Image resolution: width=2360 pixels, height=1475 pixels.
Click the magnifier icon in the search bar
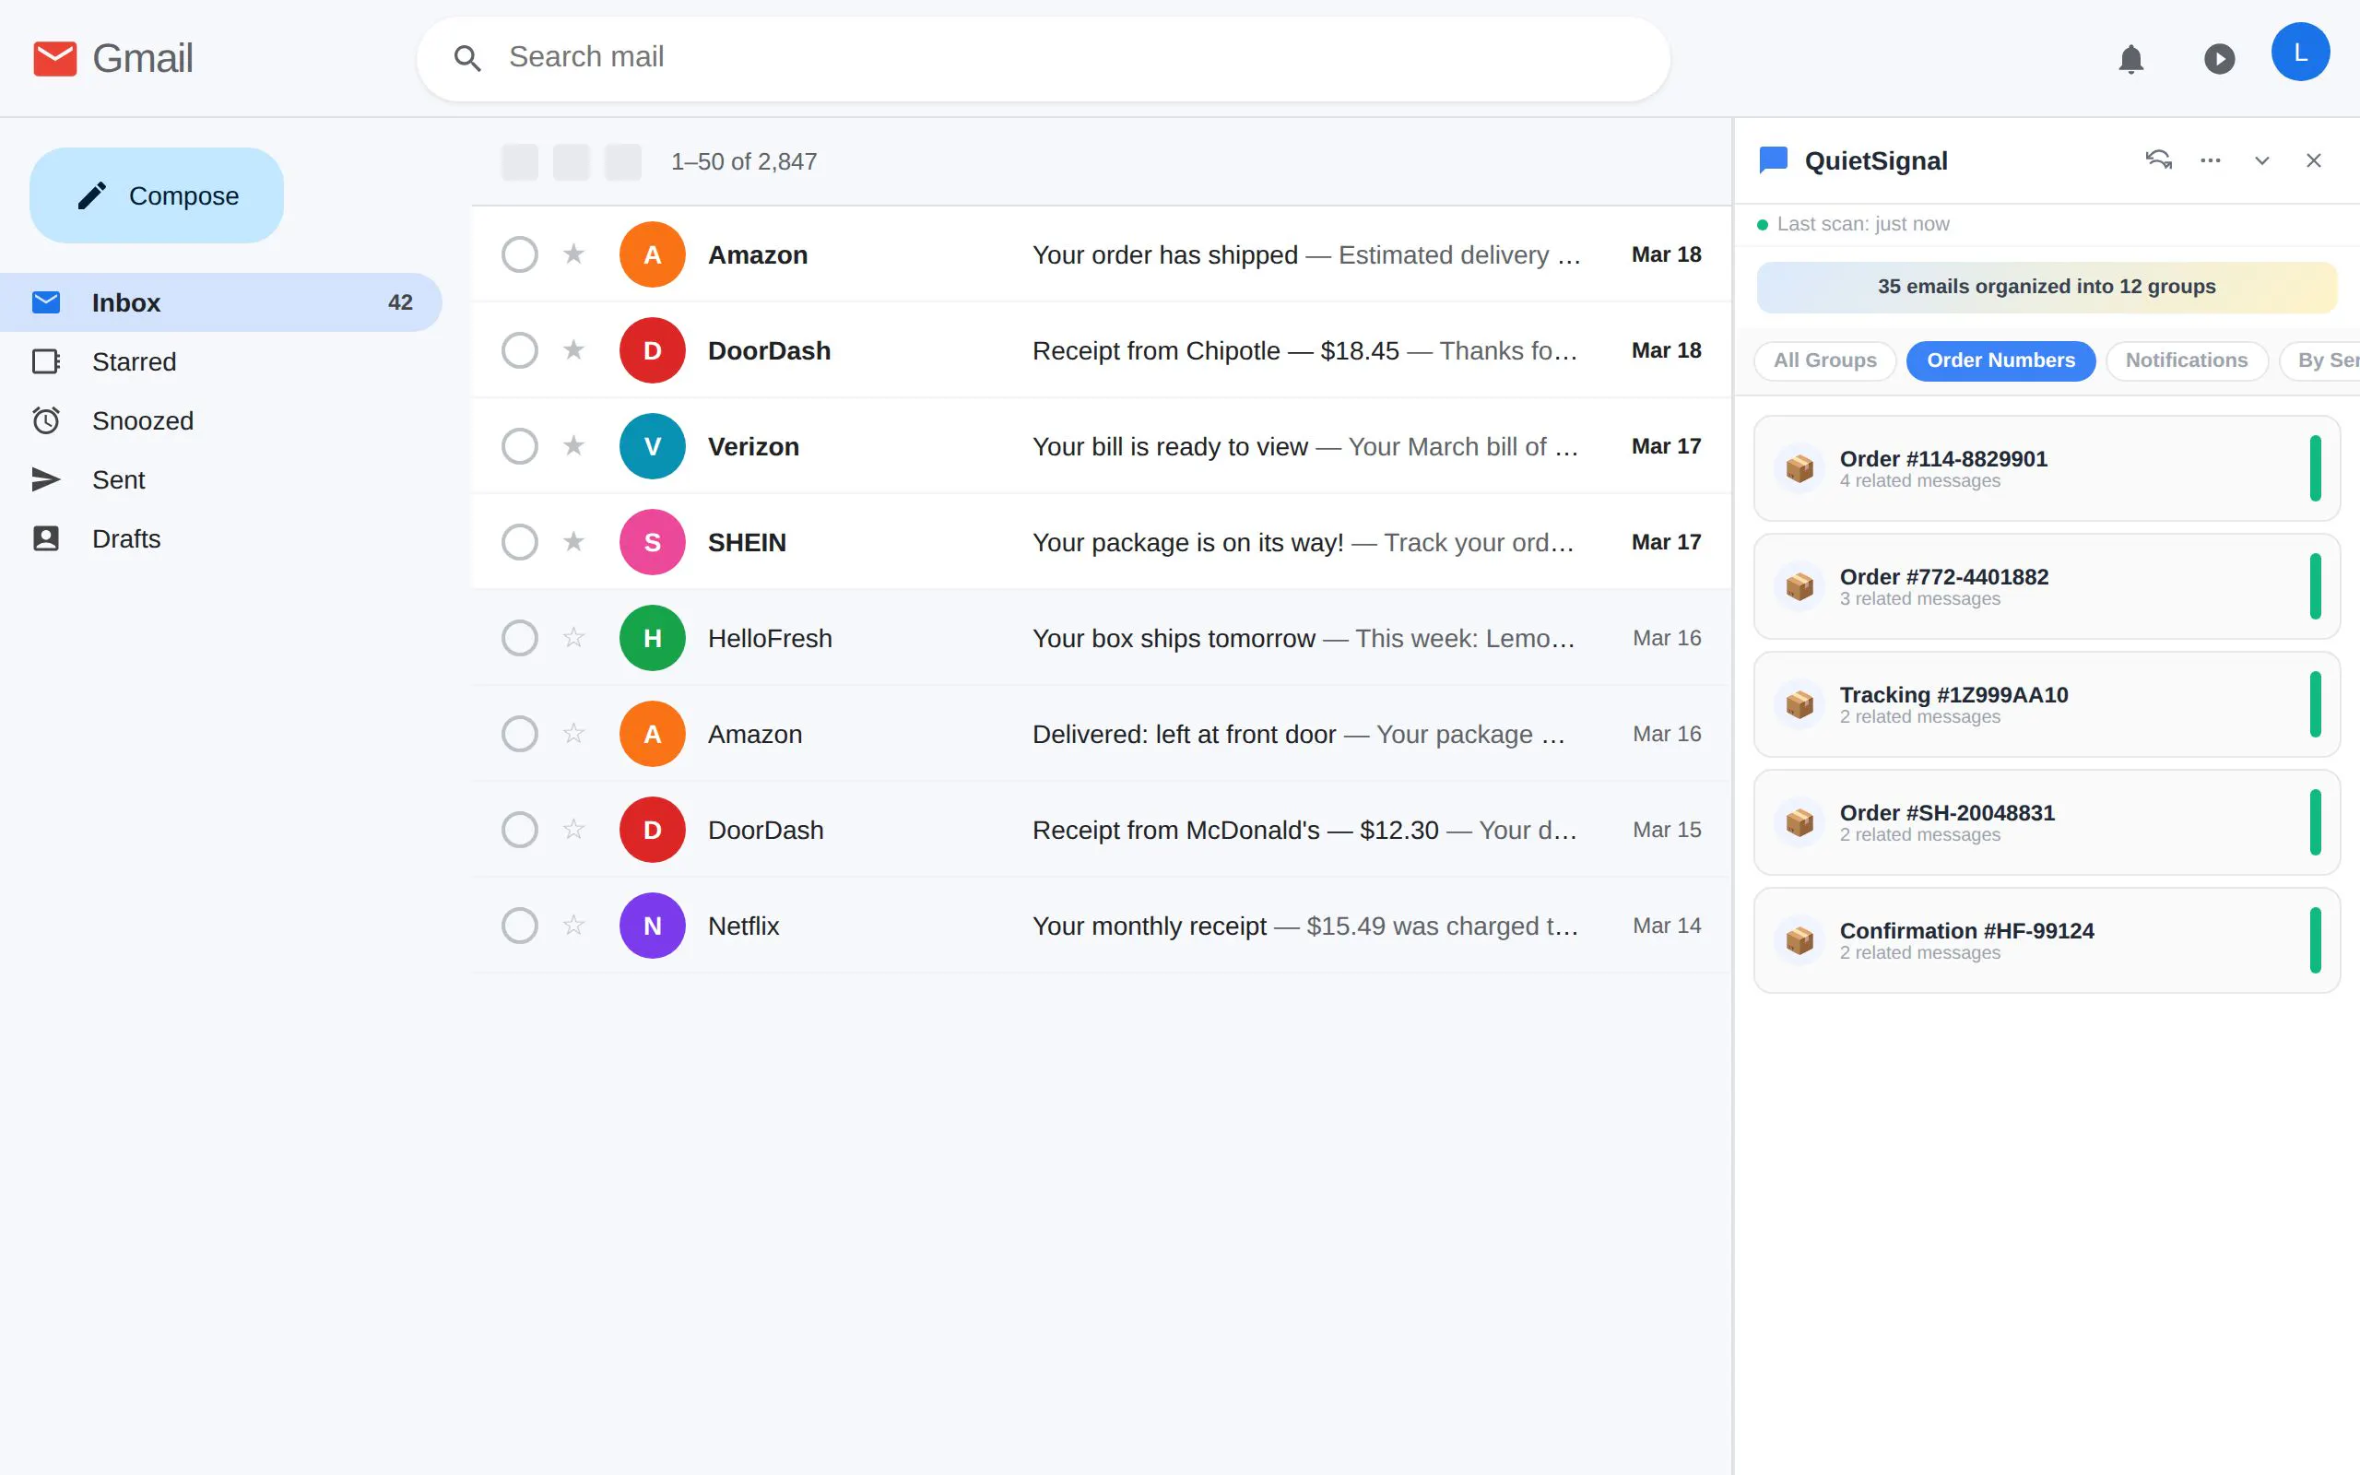(467, 58)
